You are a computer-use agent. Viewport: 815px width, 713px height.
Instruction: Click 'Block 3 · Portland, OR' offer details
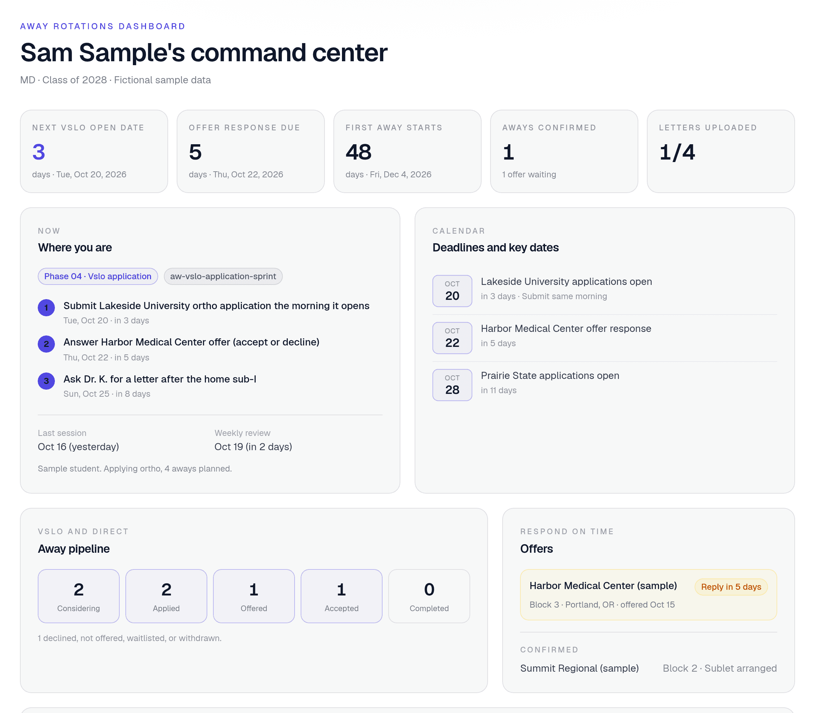(602, 605)
